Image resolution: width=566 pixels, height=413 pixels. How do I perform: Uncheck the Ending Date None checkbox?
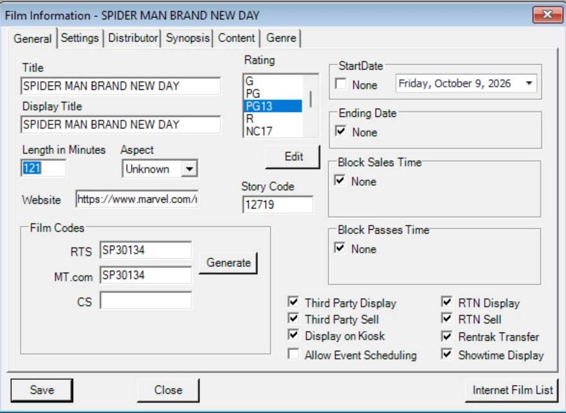tap(340, 131)
